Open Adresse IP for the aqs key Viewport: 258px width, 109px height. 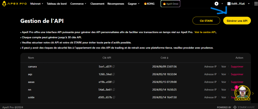tap(210, 74)
